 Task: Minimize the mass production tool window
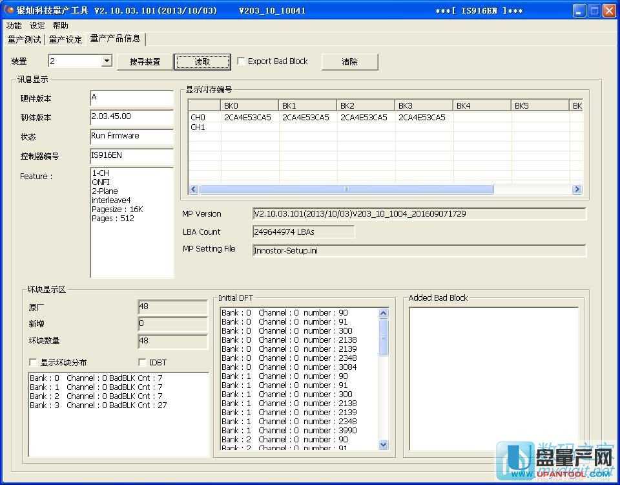tap(579, 10)
